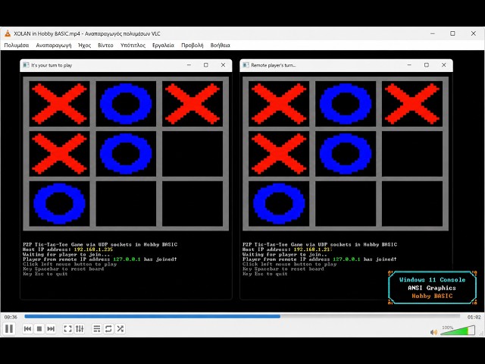
Task: Close the VLC player window
Action: [473, 33]
